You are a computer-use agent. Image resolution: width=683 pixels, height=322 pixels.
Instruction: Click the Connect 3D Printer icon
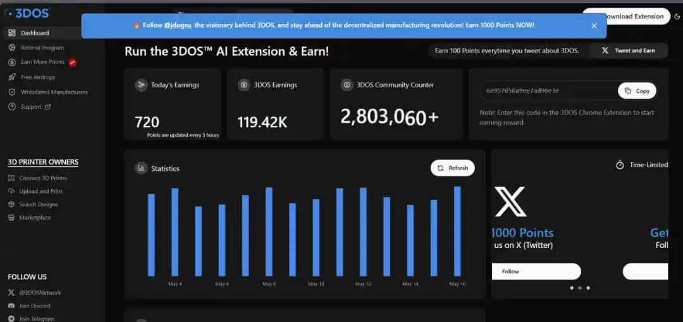pos(11,178)
